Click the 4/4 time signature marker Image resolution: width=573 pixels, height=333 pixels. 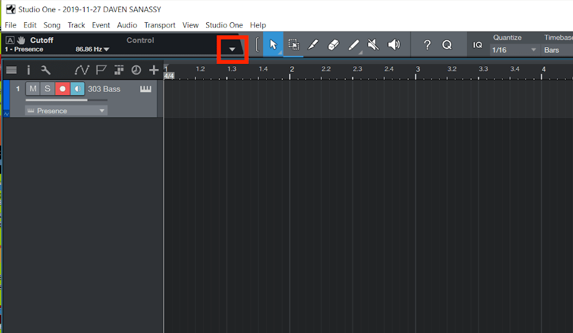coord(169,75)
